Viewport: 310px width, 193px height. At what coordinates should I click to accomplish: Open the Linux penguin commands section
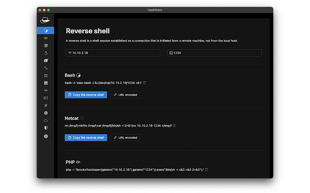[46, 53]
